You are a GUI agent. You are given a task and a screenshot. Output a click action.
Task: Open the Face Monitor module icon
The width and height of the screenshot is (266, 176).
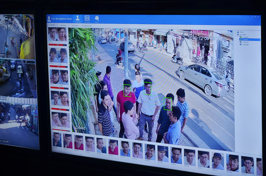point(77,18)
